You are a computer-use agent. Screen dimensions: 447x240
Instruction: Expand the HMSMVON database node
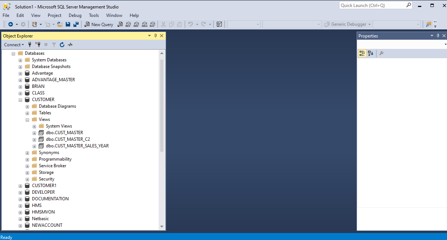point(21,212)
